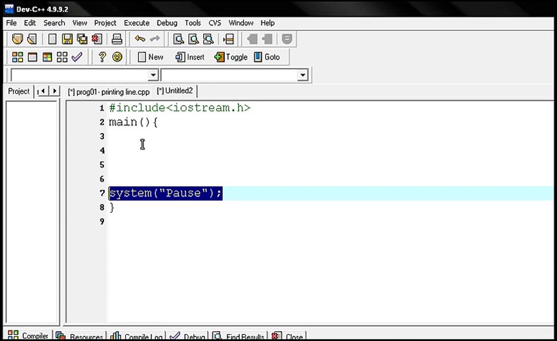Select the Untitled2 editor tab
Screen dimensions: 557x341
(x=175, y=91)
